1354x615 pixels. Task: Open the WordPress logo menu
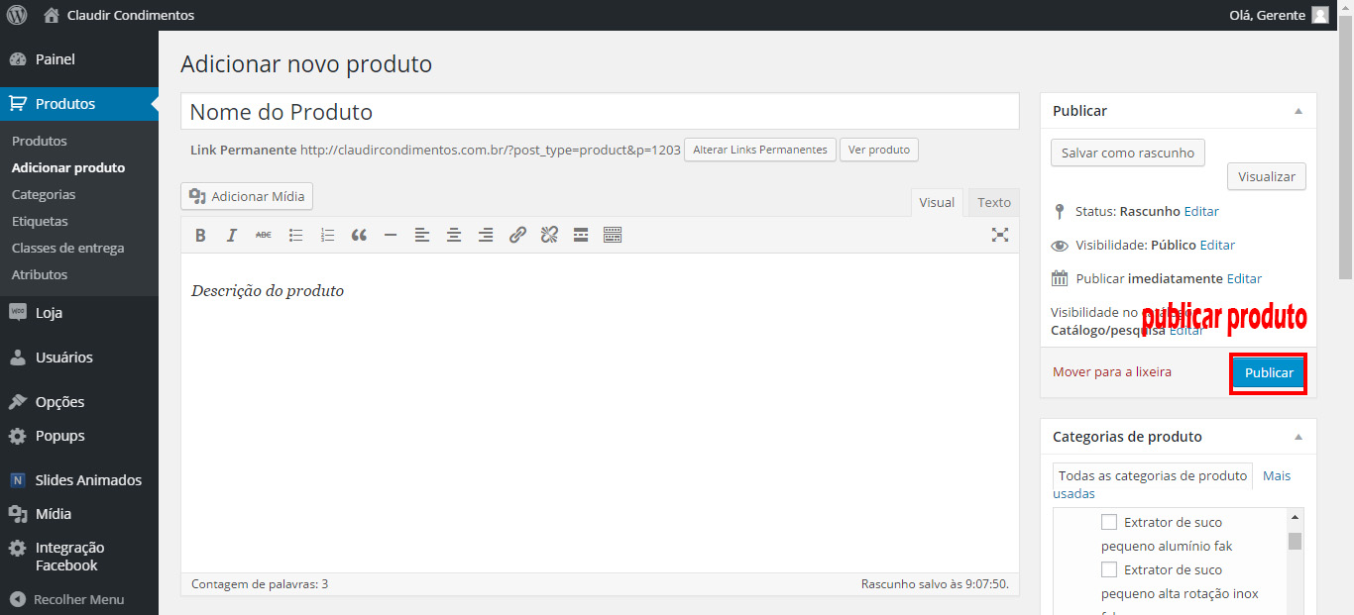(x=17, y=15)
